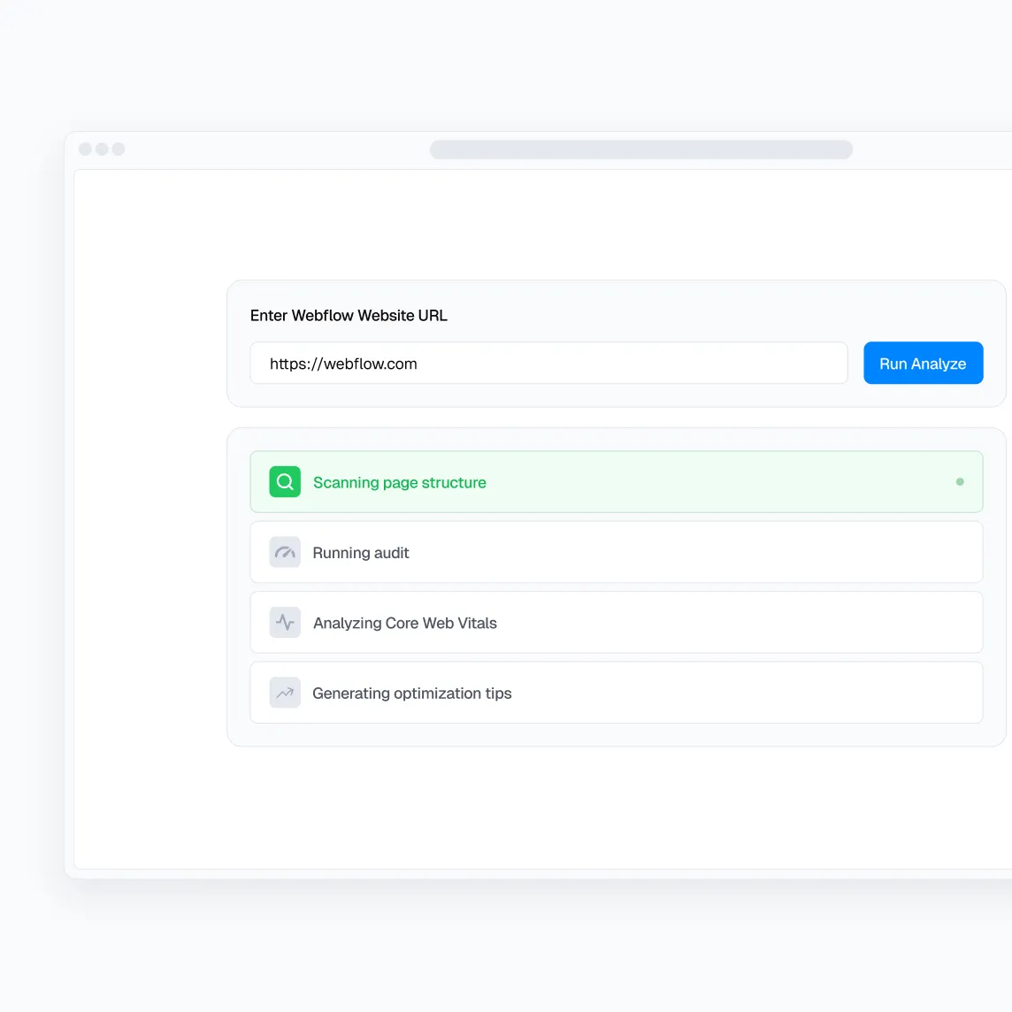Click inside the website URL input

tap(548, 363)
